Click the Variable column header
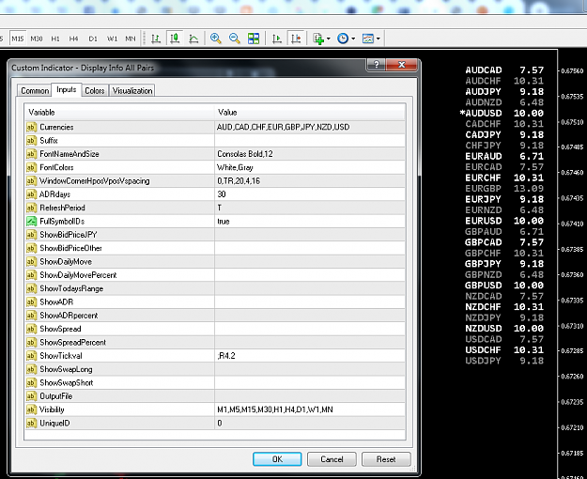587x479 pixels. pyautogui.click(x=119, y=113)
